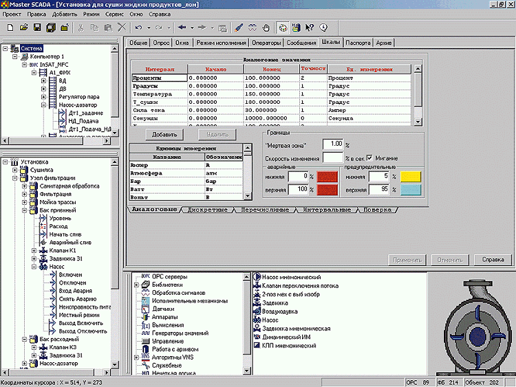
Task: Expand the ВД node in the system tree
Action: (43, 80)
